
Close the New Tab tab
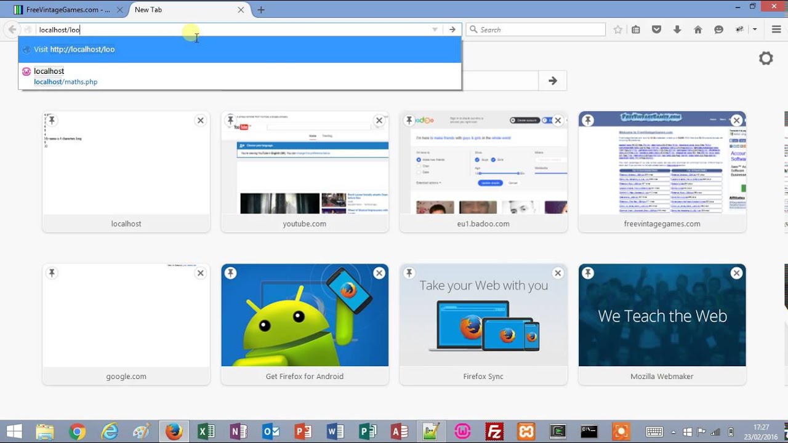241,10
